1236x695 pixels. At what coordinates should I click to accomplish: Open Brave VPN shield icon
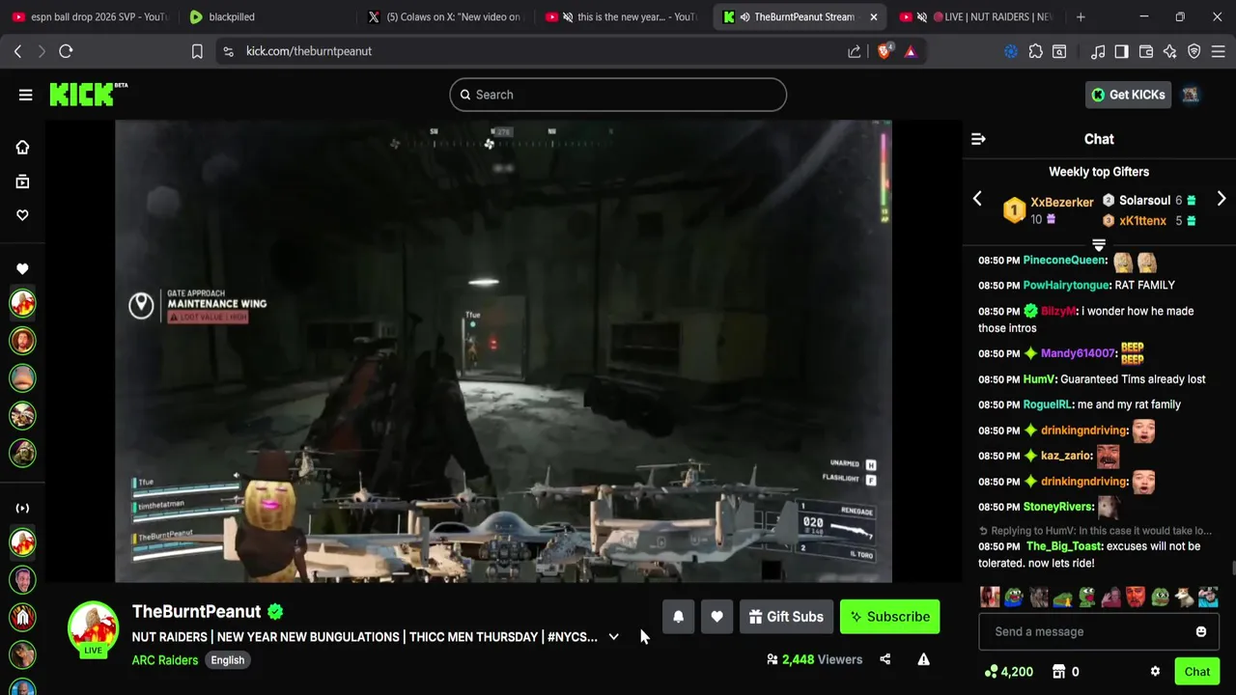1194,51
